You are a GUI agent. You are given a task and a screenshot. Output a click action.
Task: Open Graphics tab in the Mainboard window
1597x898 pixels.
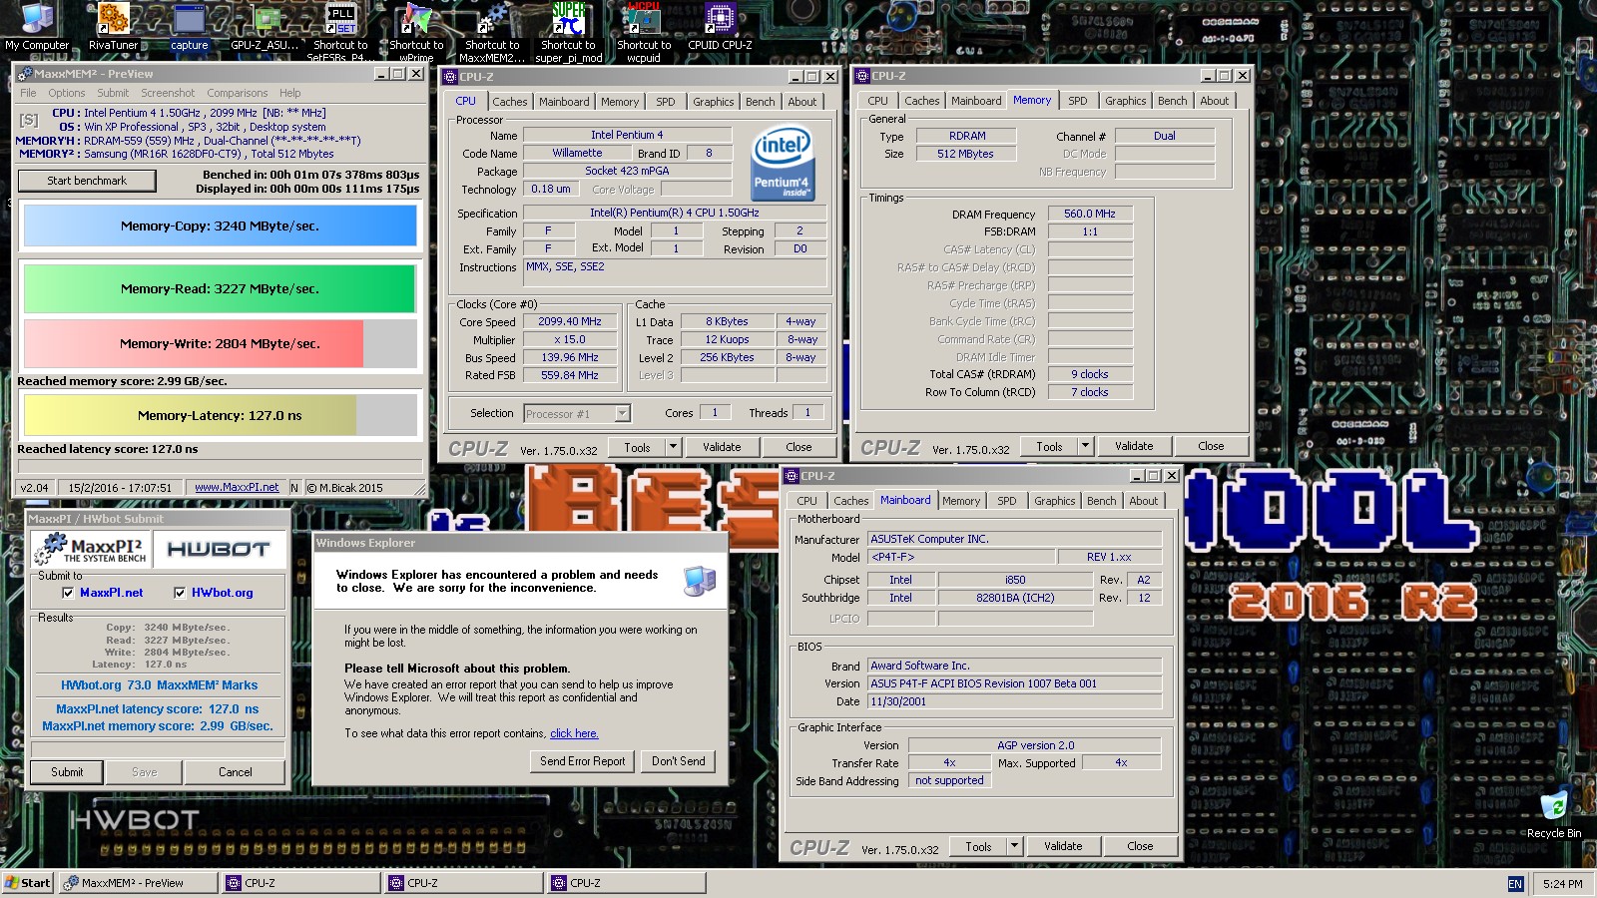tap(1055, 501)
